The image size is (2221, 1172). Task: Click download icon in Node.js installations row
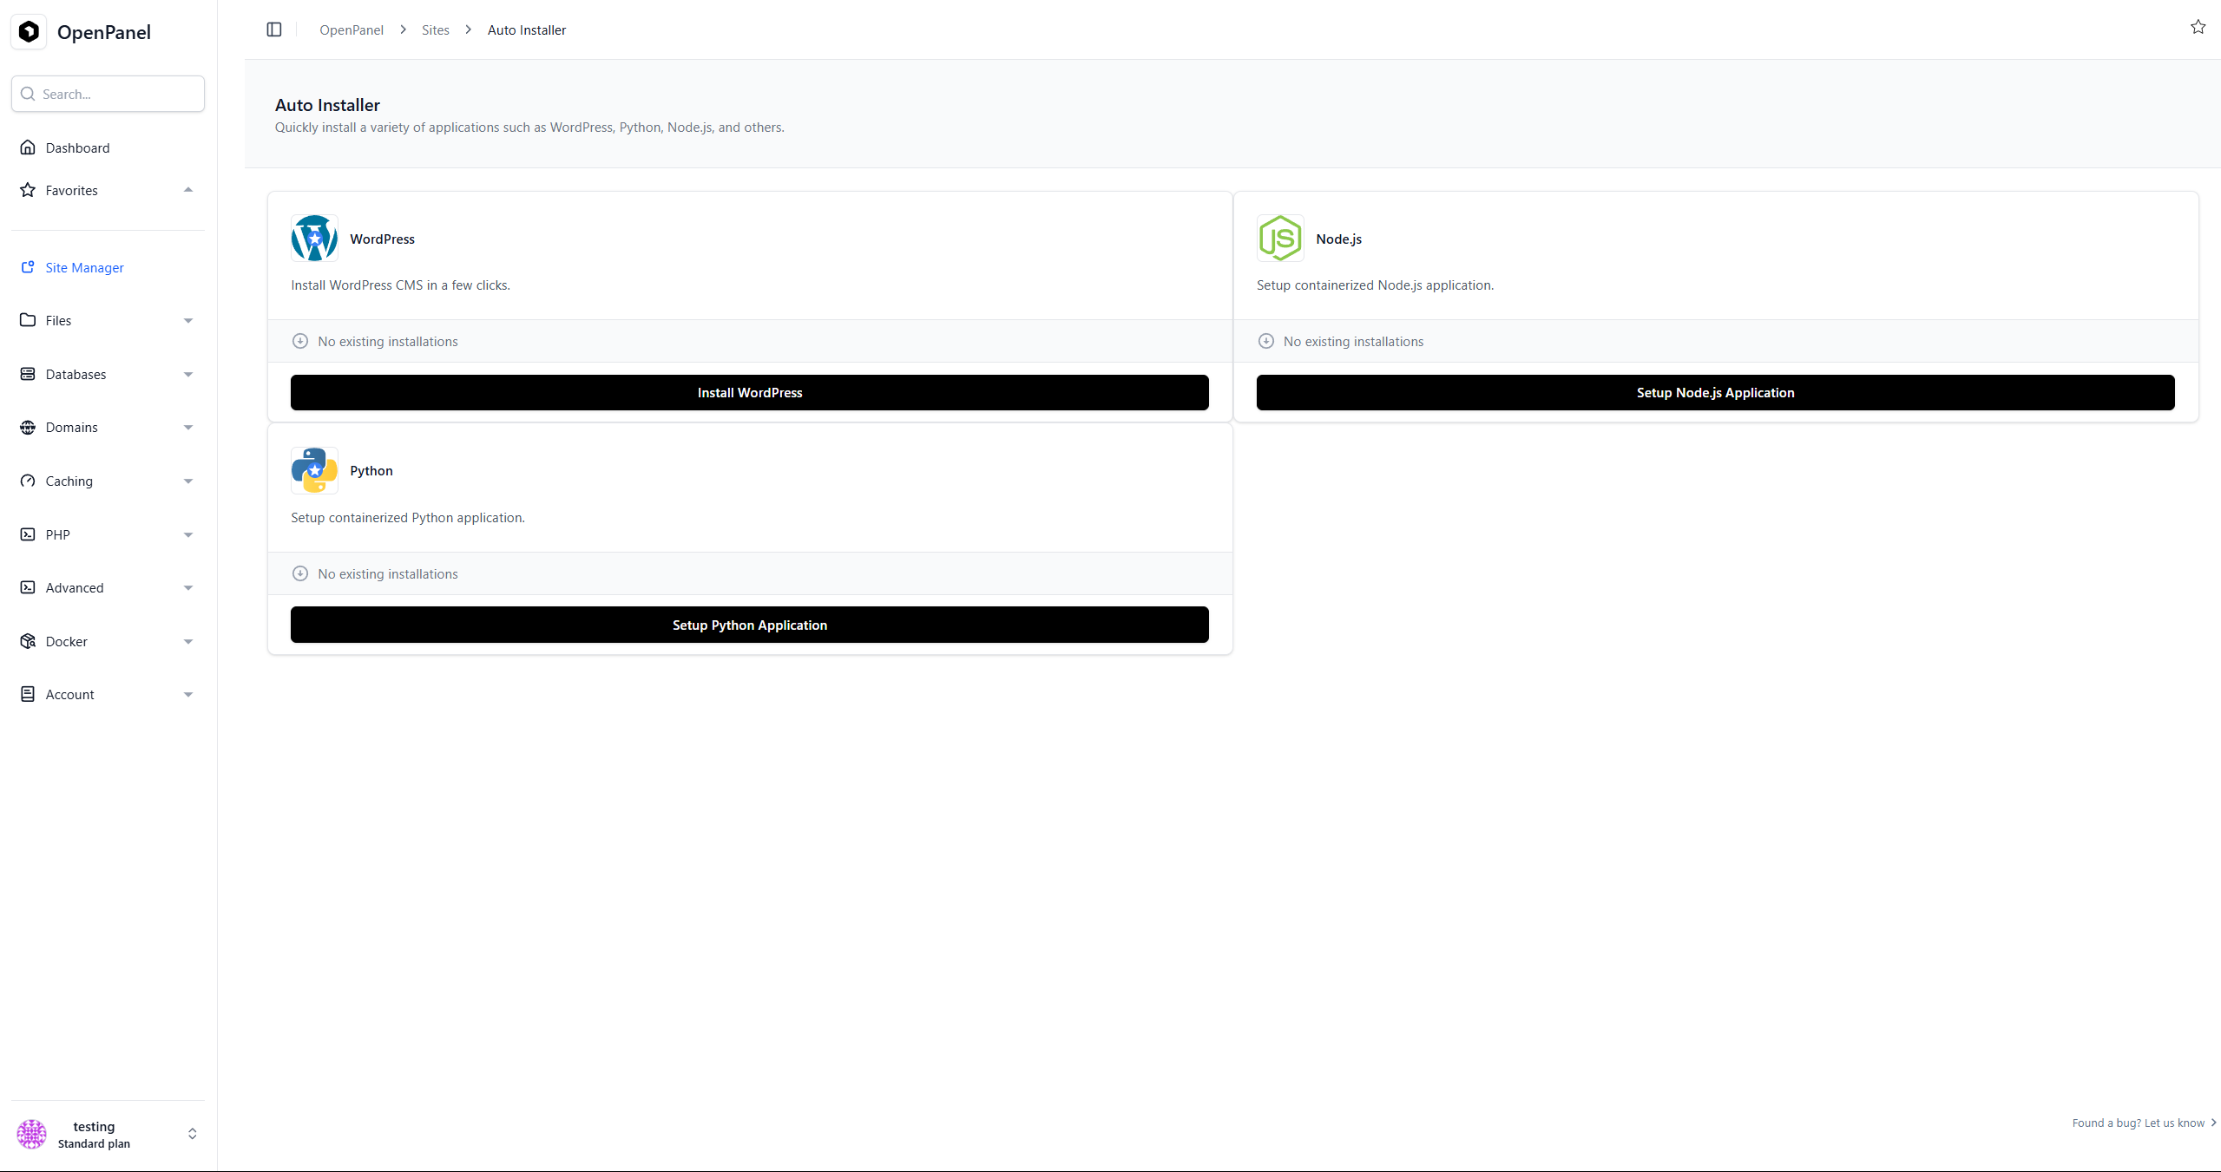[x=1266, y=341]
